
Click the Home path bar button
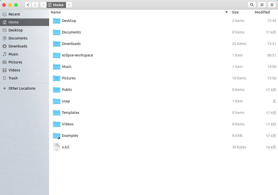coord(56,5)
